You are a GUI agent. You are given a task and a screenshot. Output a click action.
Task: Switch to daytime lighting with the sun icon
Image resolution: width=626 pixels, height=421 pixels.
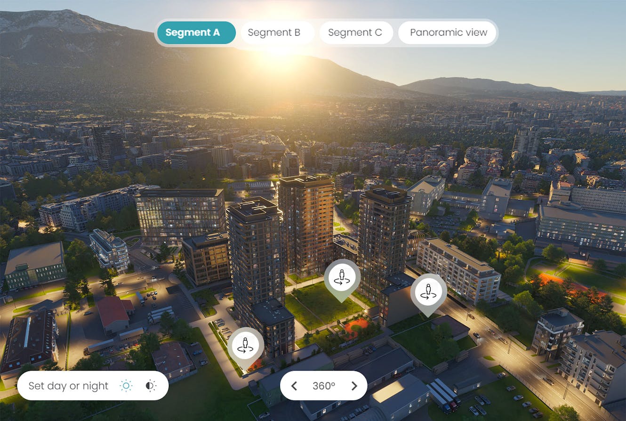coord(126,385)
